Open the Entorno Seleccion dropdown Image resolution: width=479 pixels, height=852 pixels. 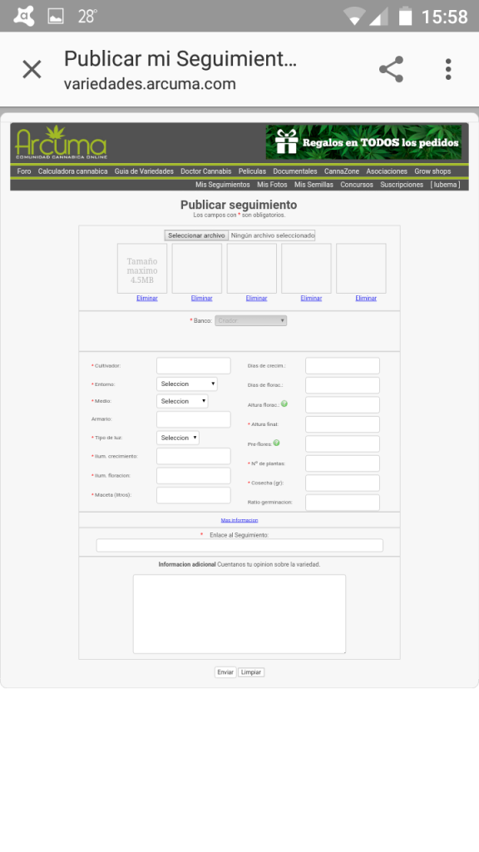point(187,384)
